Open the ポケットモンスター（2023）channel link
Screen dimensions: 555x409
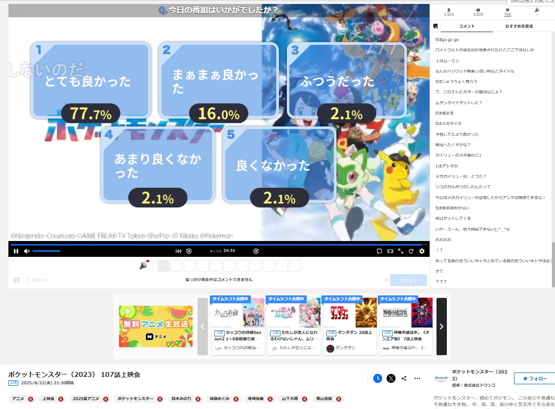pyautogui.click(x=479, y=375)
